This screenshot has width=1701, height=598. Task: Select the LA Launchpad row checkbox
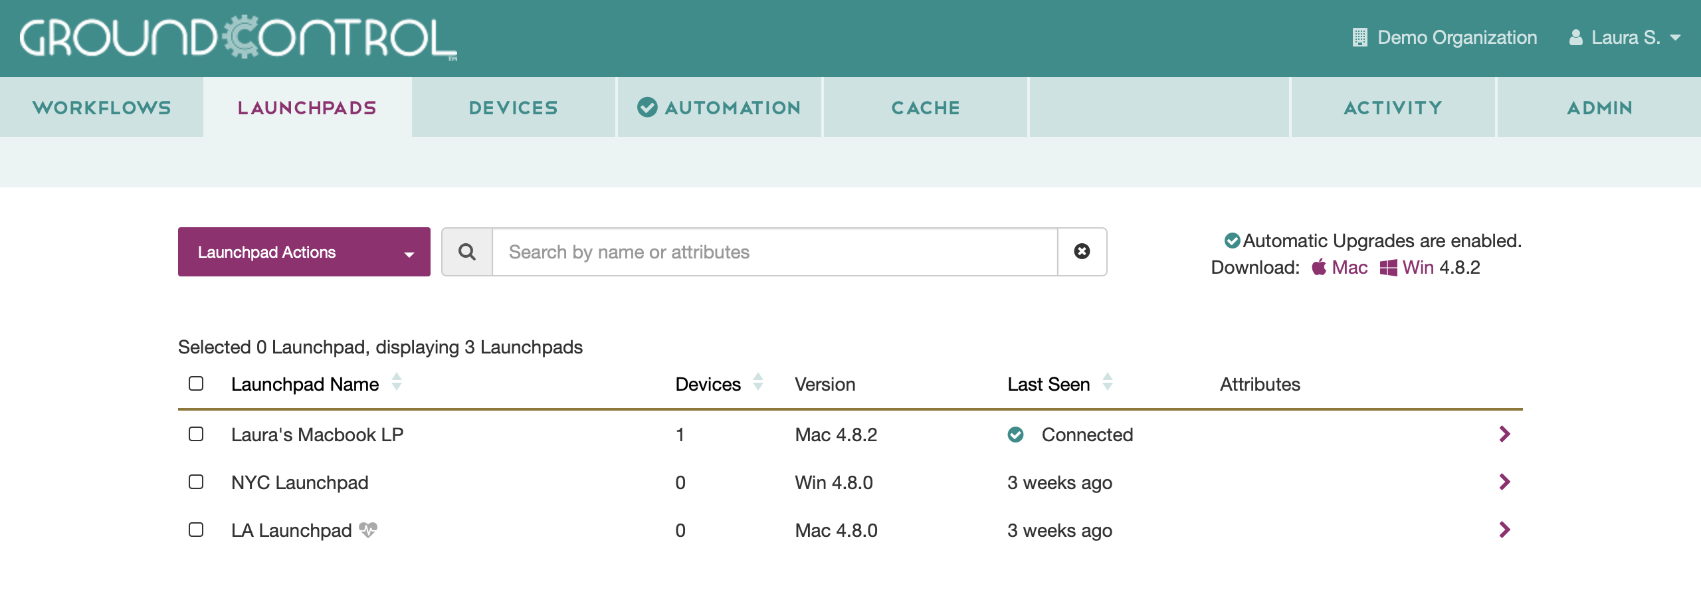point(196,530)
